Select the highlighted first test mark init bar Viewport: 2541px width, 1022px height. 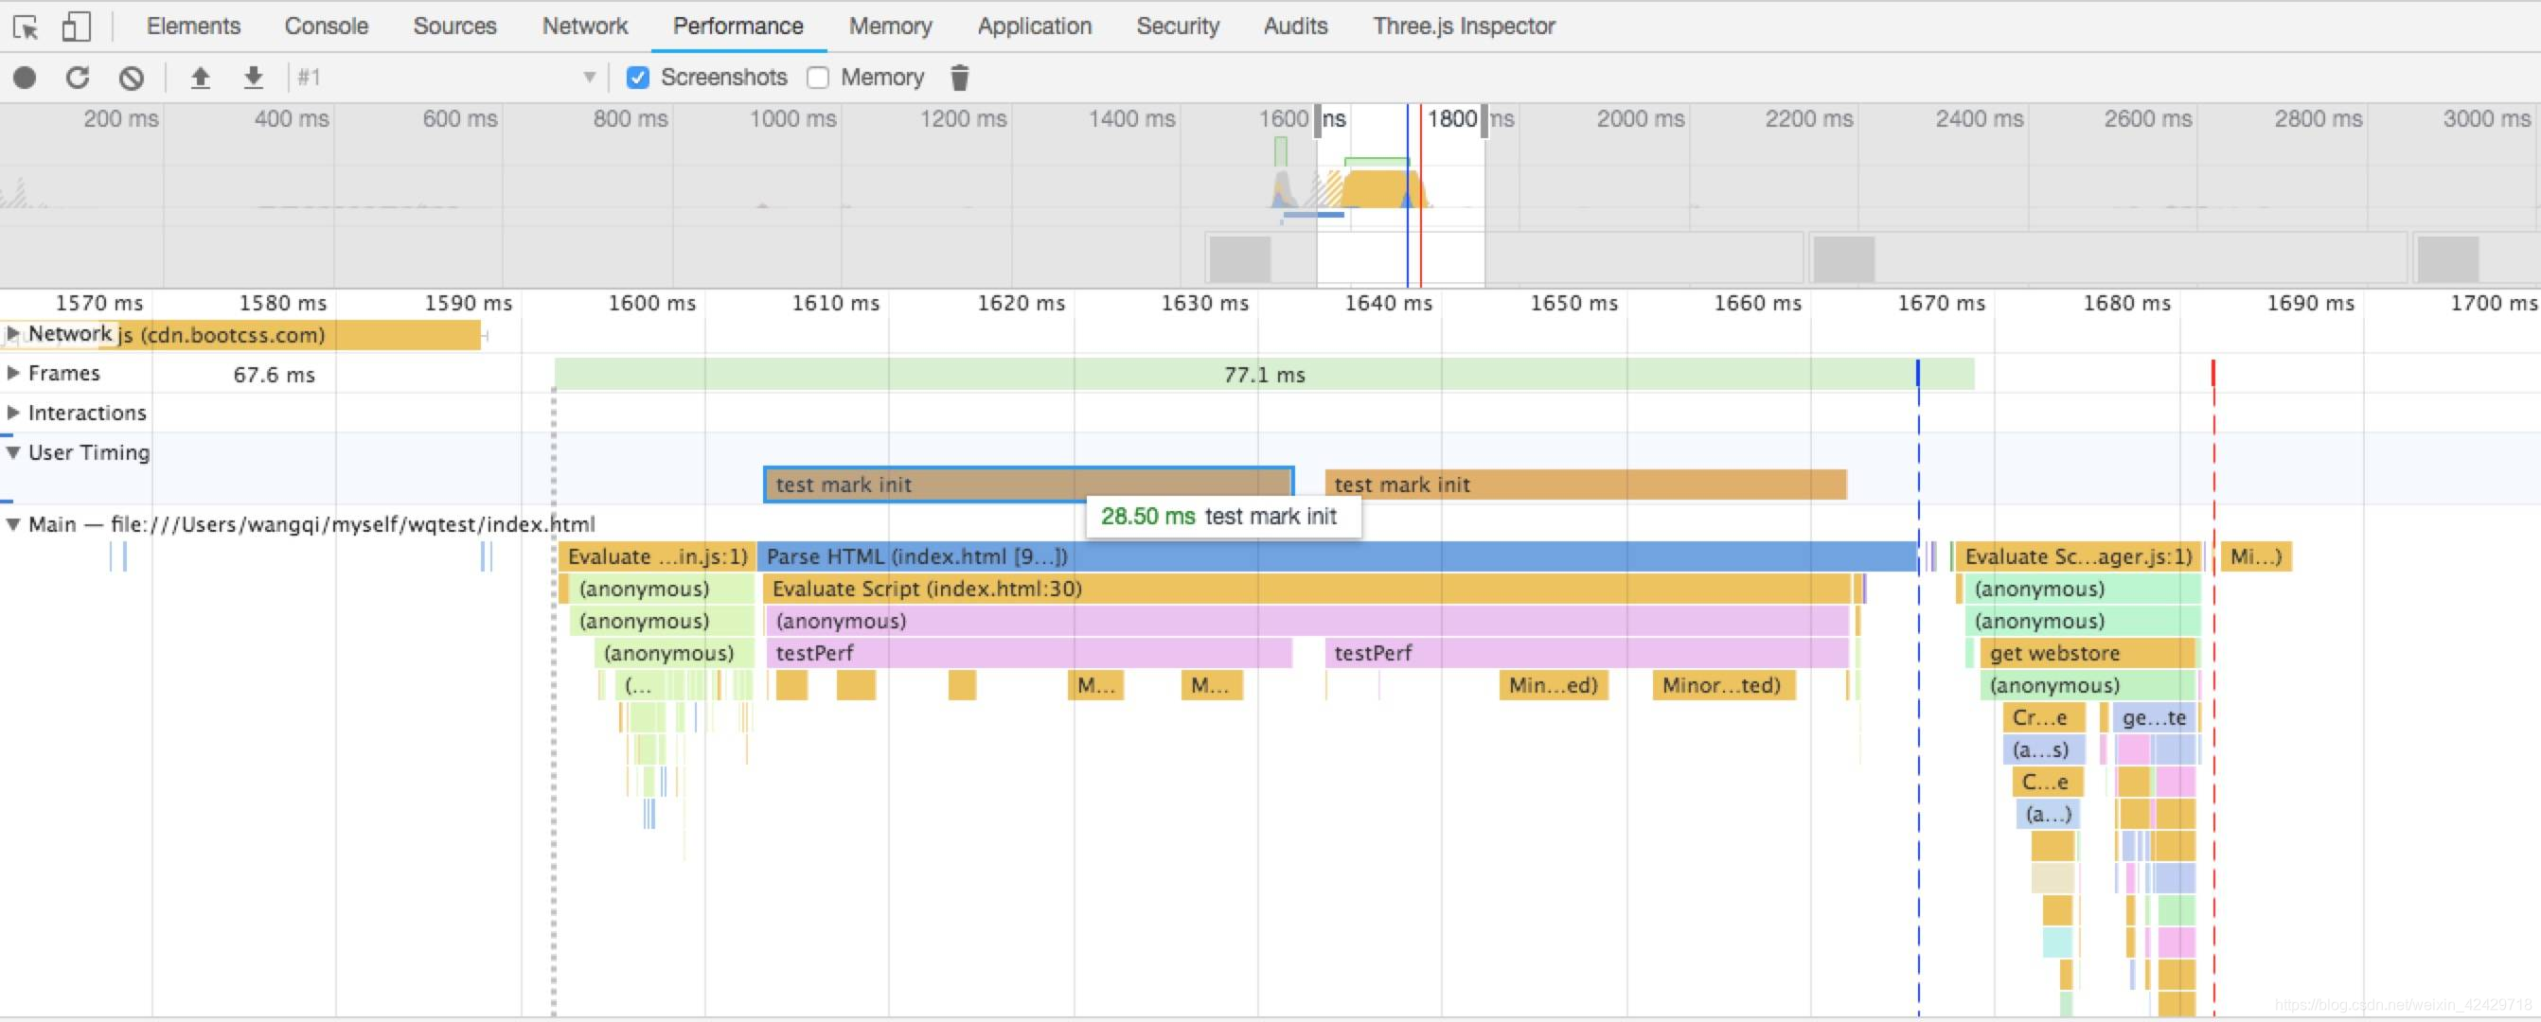click(1028, 485)
